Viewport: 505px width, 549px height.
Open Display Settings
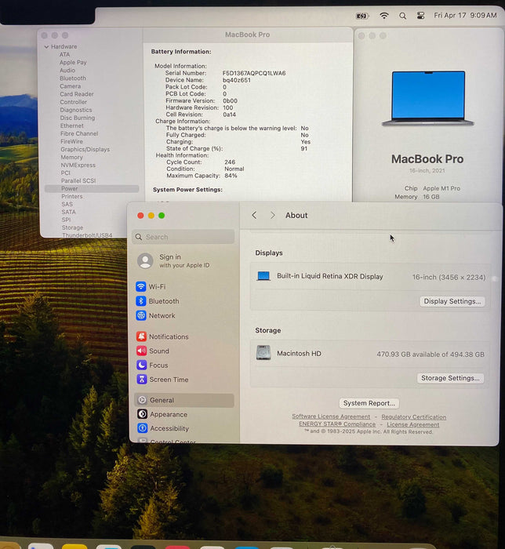point(452,301)
